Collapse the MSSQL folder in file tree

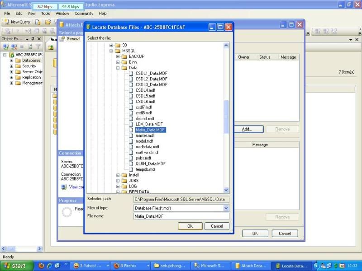(x=111, y=51)
